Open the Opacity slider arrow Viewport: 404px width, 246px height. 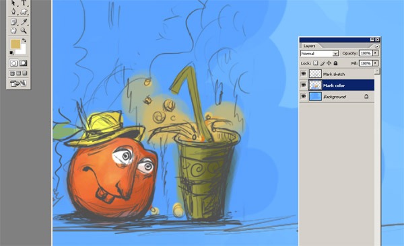coord(376,53)
